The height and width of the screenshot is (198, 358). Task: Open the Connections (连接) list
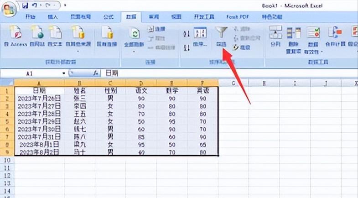156,29
